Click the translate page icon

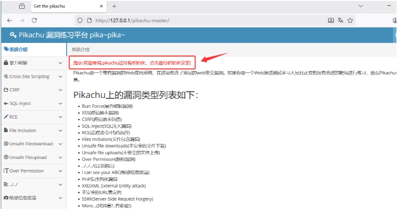pos(340,20)
